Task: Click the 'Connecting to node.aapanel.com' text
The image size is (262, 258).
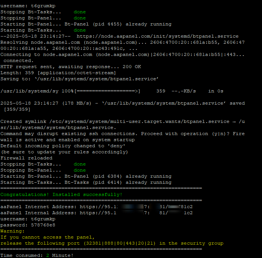Action: tap(46, 54)
